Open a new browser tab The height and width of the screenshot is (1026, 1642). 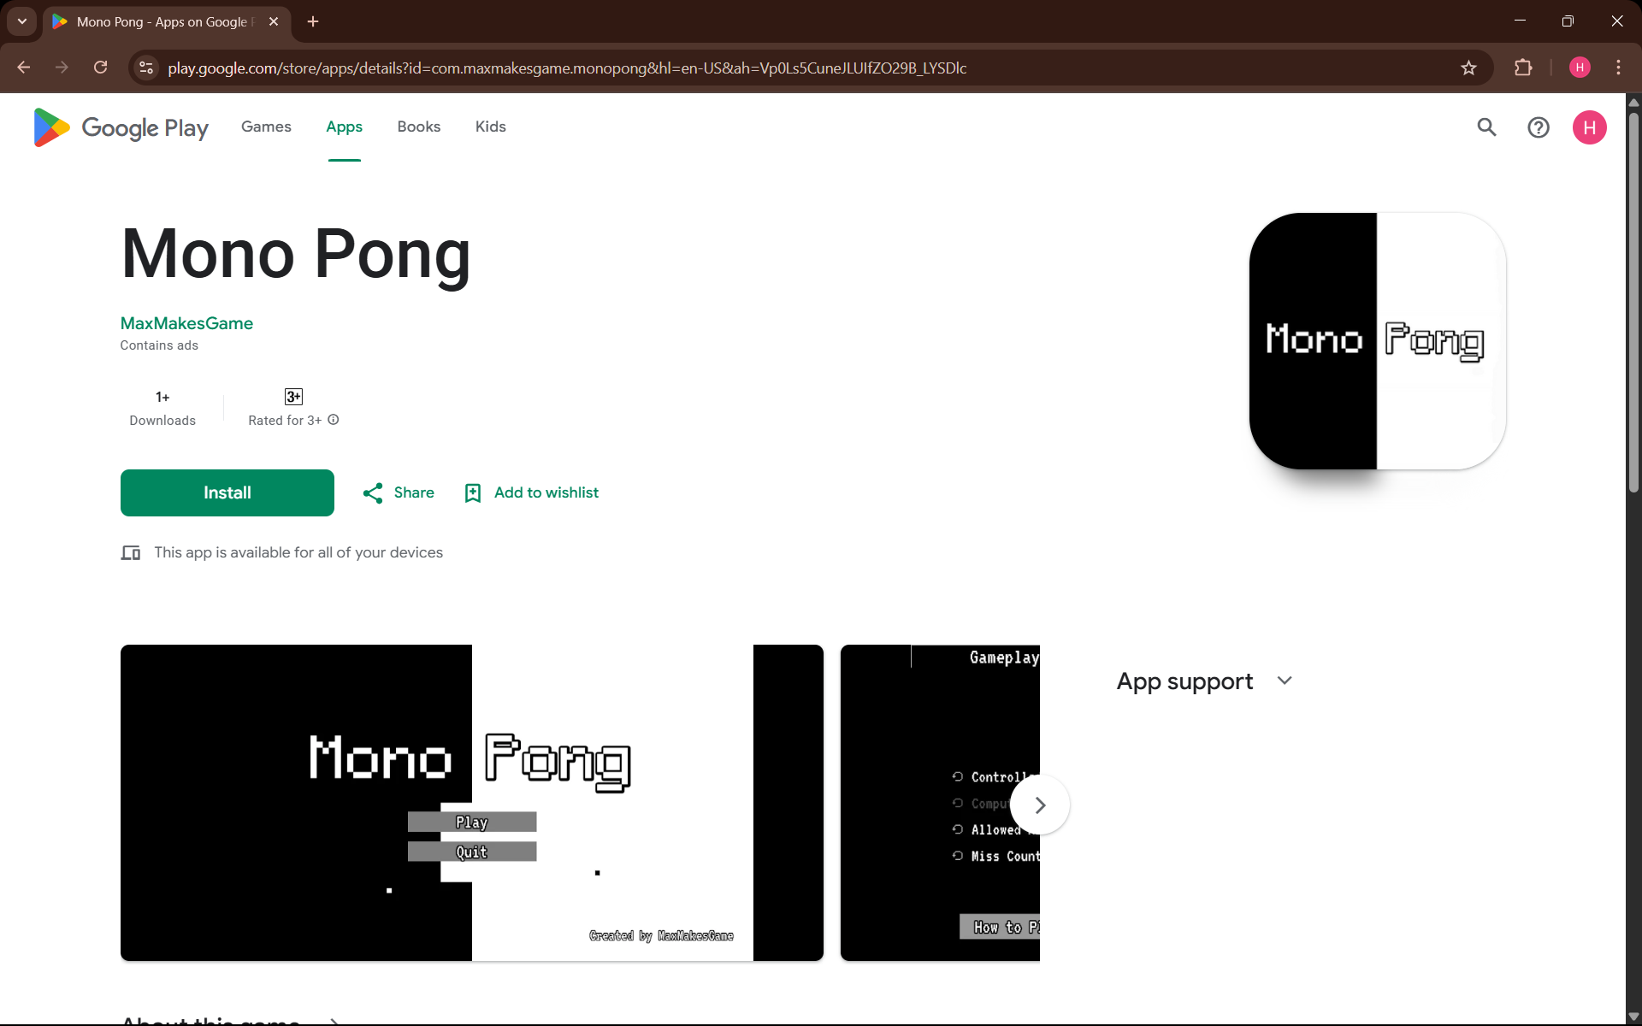pyautogui.click(x=313, y=21)
